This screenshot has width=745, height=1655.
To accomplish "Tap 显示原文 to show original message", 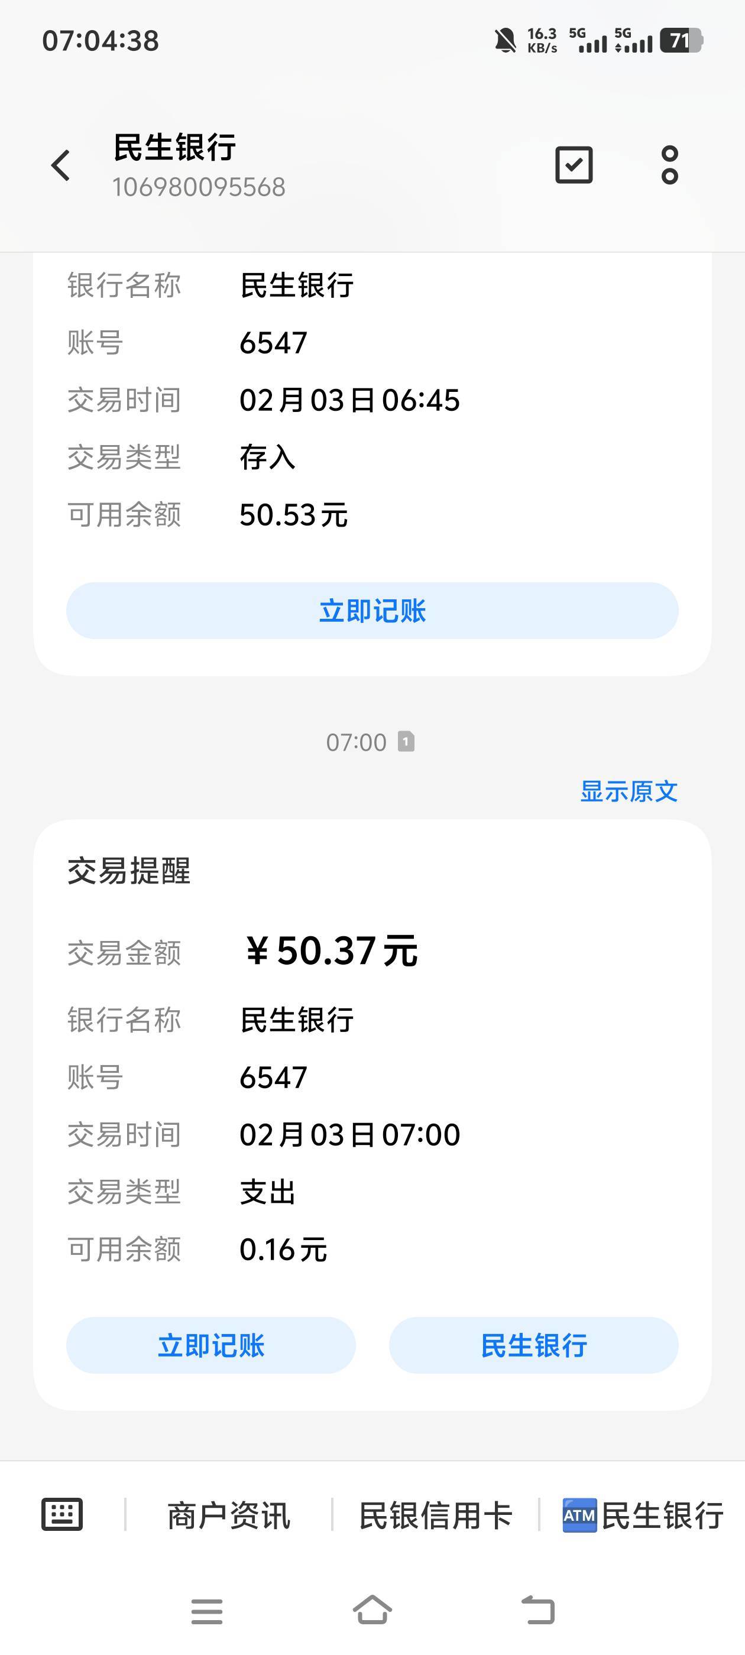I will pos(629,791).
